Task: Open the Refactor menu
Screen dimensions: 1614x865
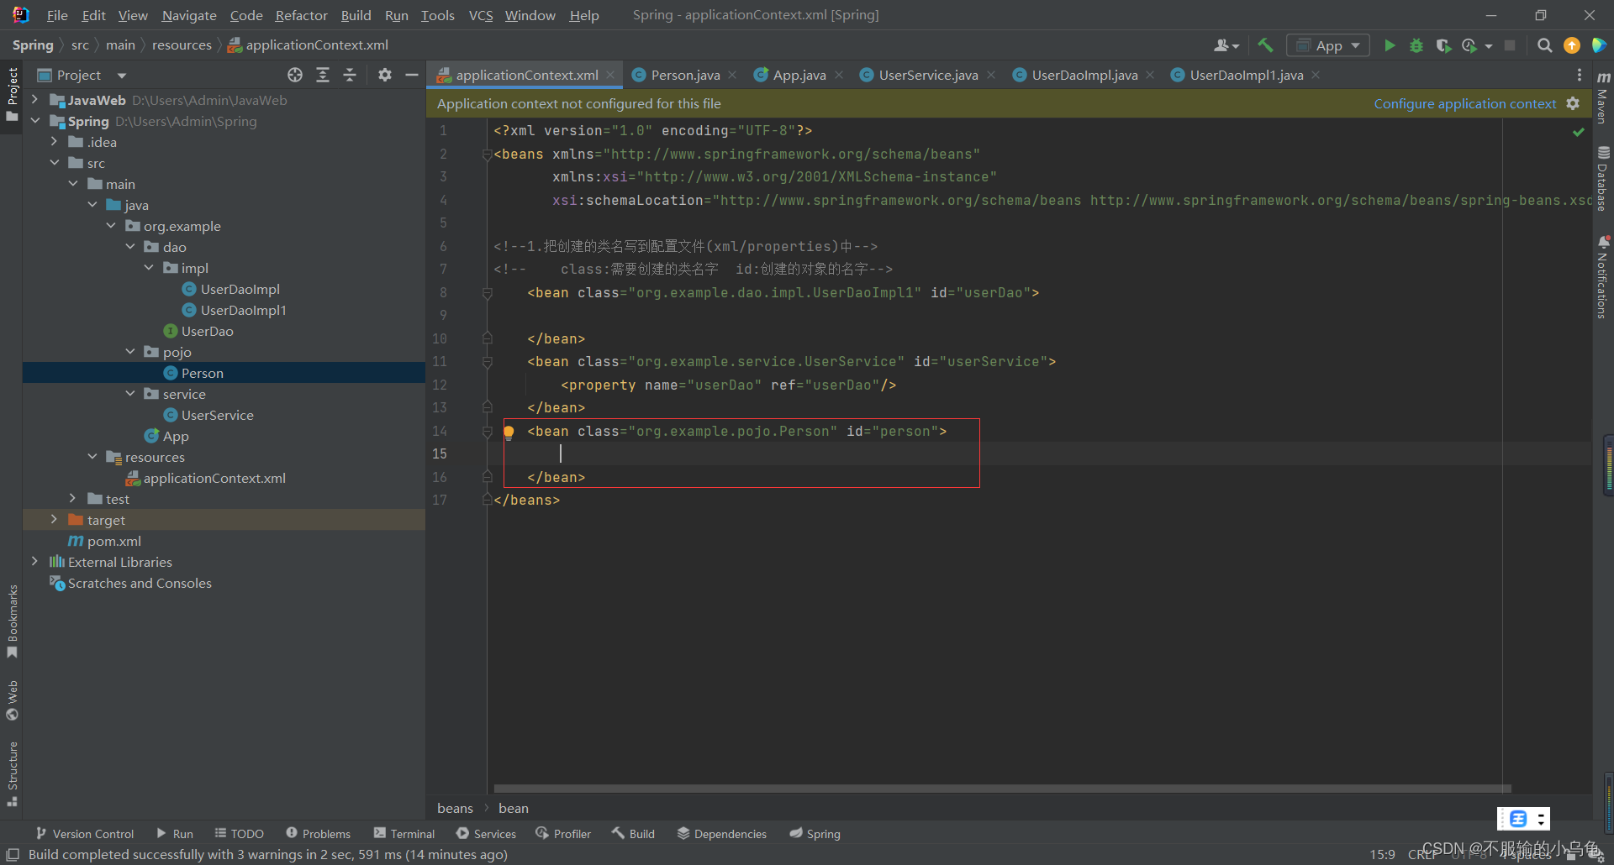Action: click(301, 15)
